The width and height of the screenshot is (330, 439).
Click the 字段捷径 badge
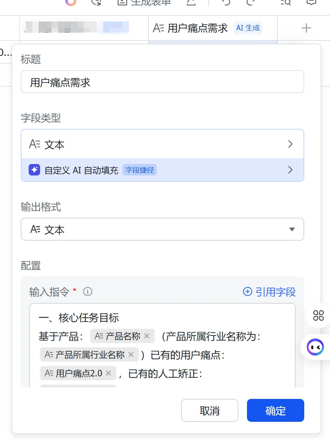coord(140,170)
